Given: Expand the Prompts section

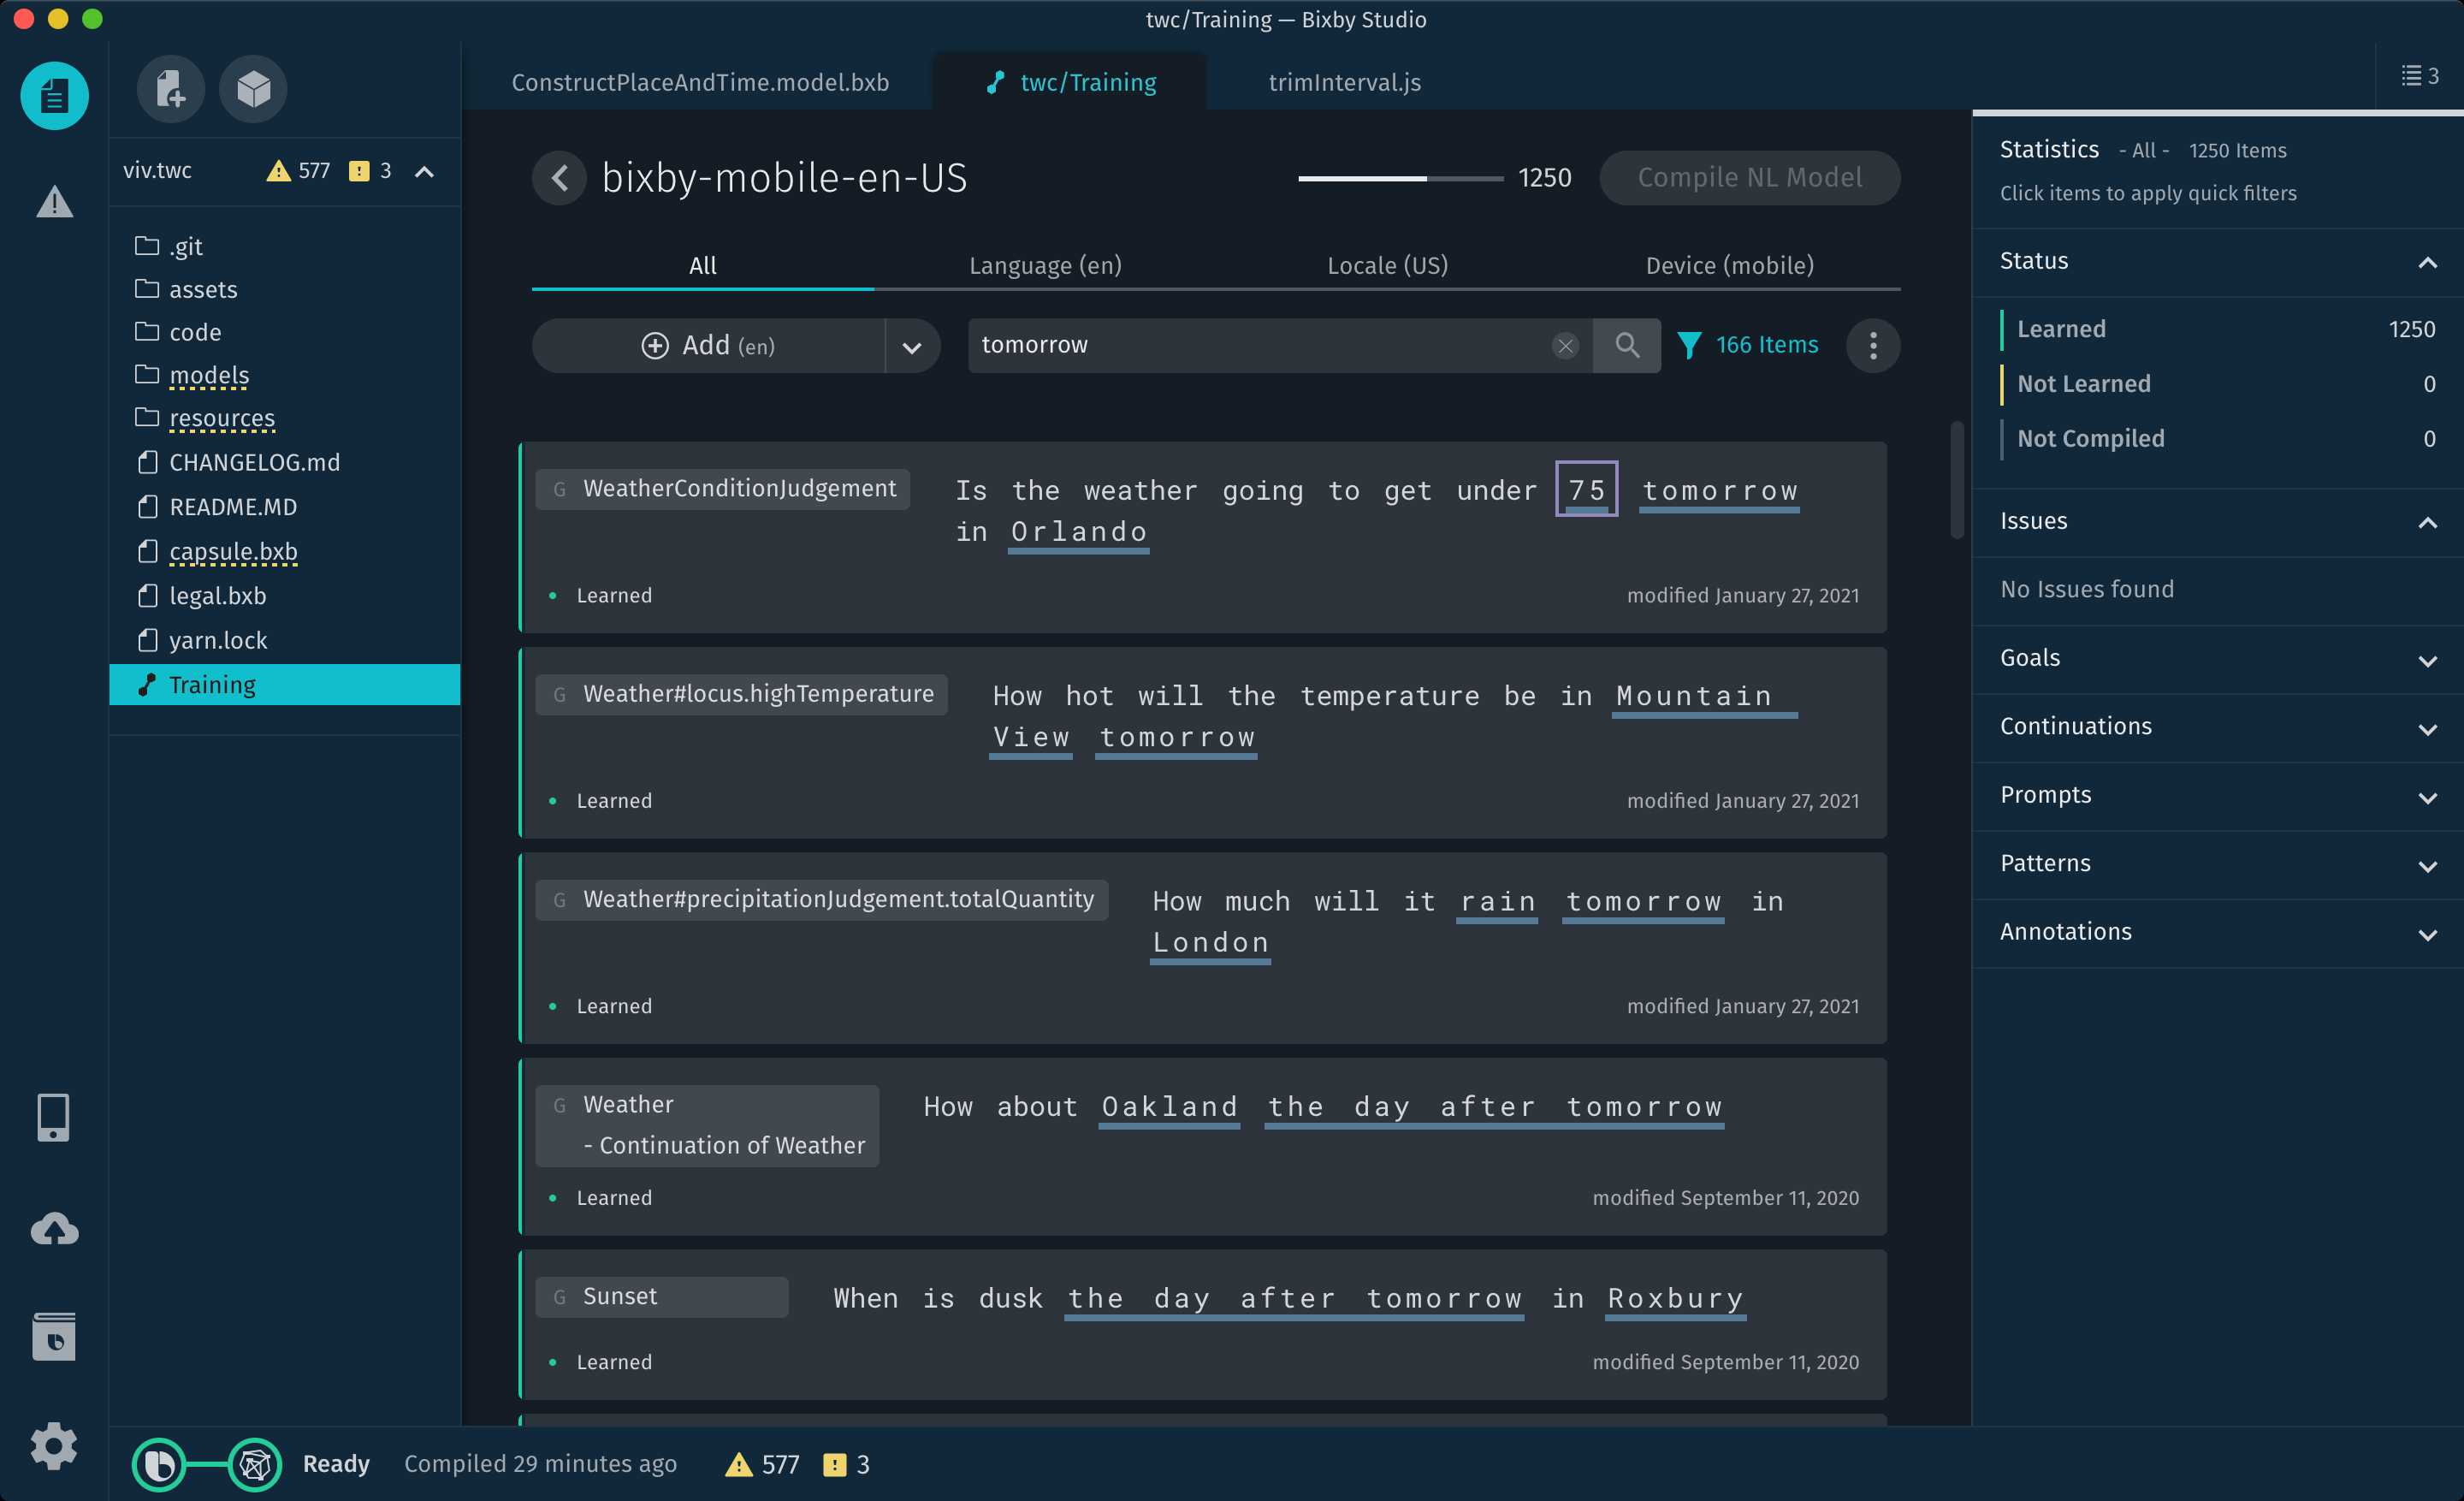Looking at the screenshot, I should tap(2427, 797).
